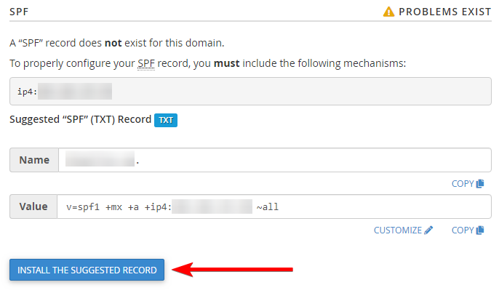
Task: Click inside the Name record field
Action: (x=275, y=160)
